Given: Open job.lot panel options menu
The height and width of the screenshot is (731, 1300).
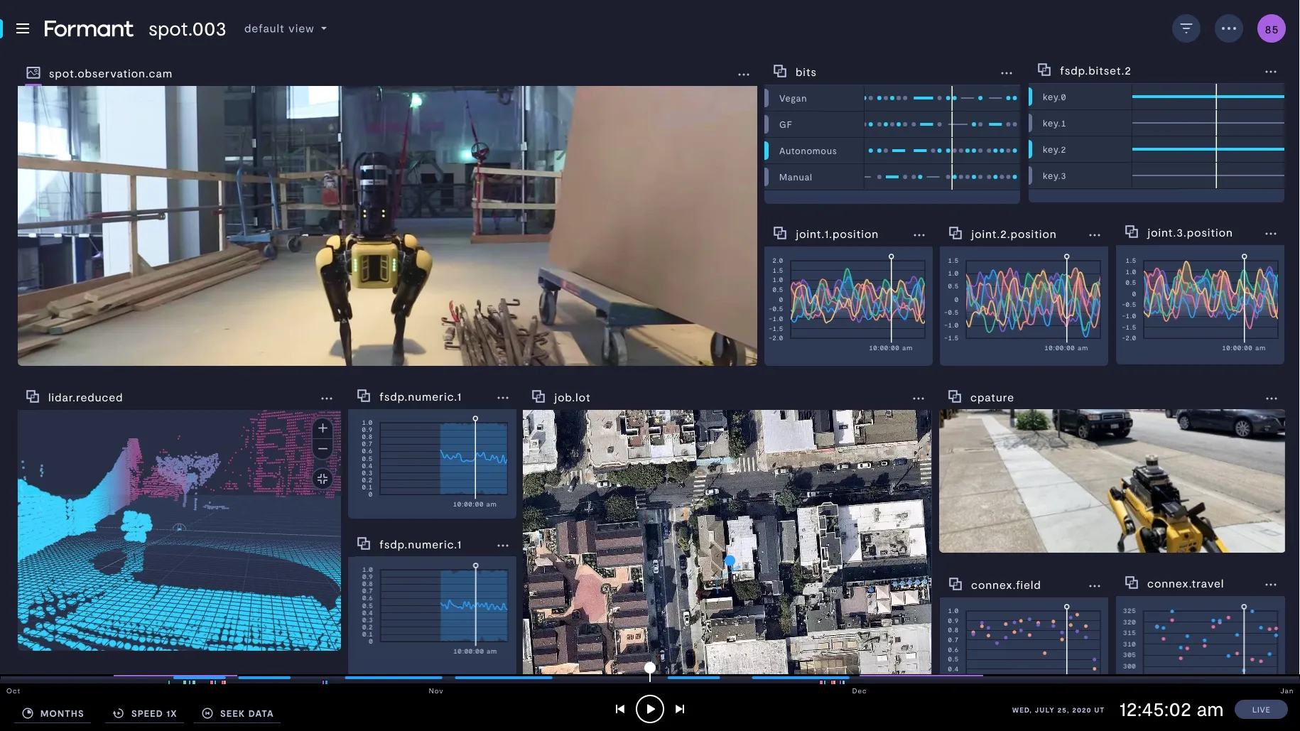Looking at the screenshot, I should pos(918,399).
